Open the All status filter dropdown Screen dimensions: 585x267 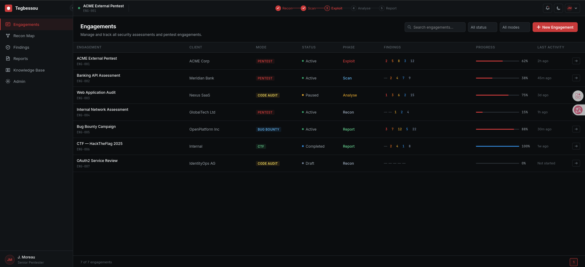click(x=482, y=27)
